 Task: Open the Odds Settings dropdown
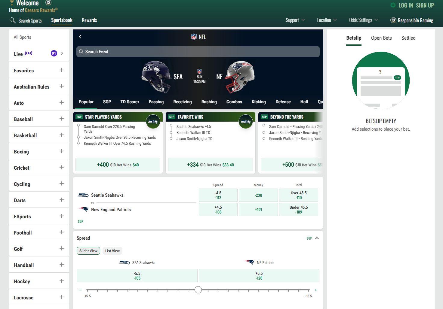click(364, 20)
